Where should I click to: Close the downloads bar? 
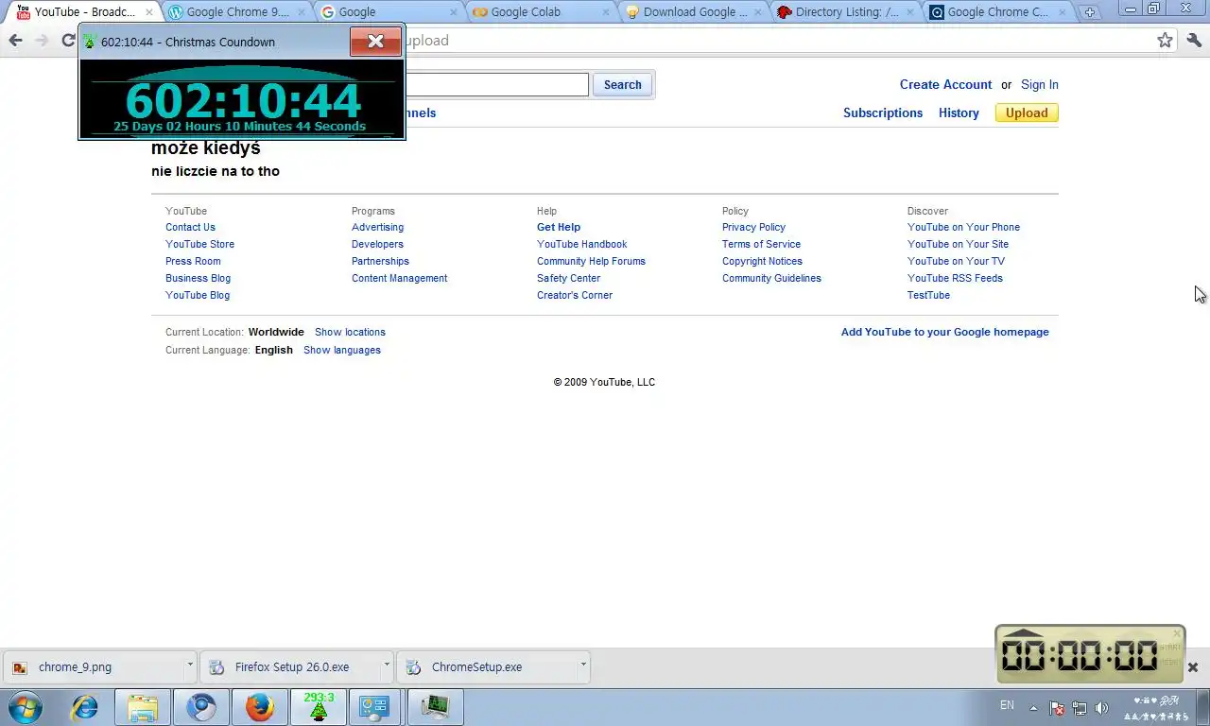pyautogui.click(x=1193, y=666)
